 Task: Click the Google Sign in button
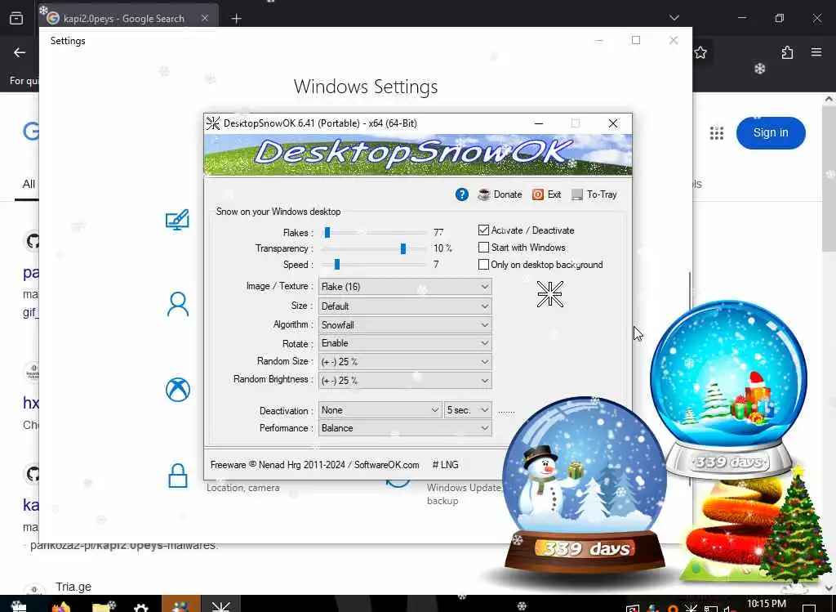coord(771,133)
